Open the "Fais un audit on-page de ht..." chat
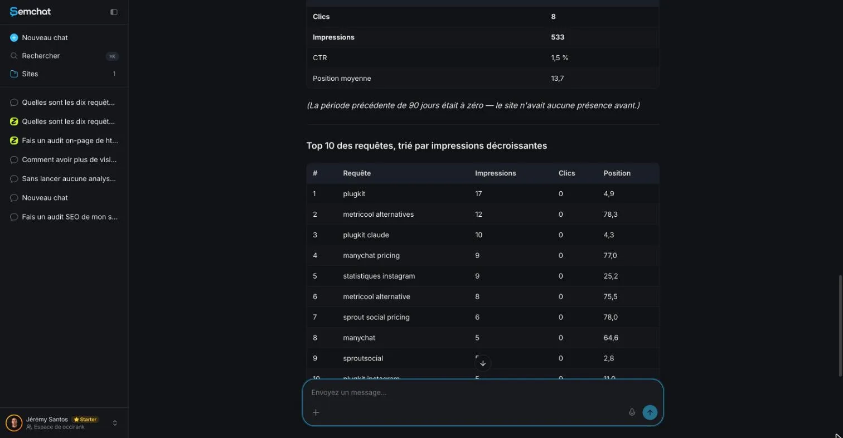This screenshot has height=438, width=843. click(x=64, y=140)
